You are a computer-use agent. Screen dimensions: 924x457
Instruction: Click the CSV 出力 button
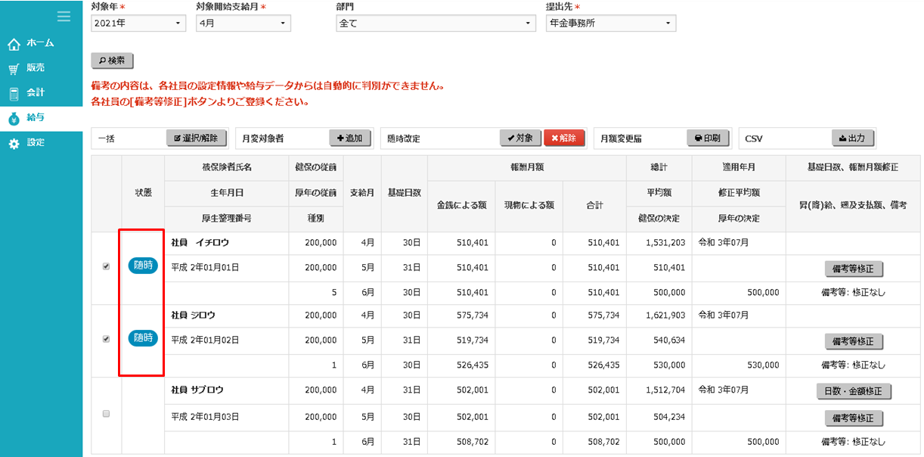pyautogui.click(x=853, y=138)
